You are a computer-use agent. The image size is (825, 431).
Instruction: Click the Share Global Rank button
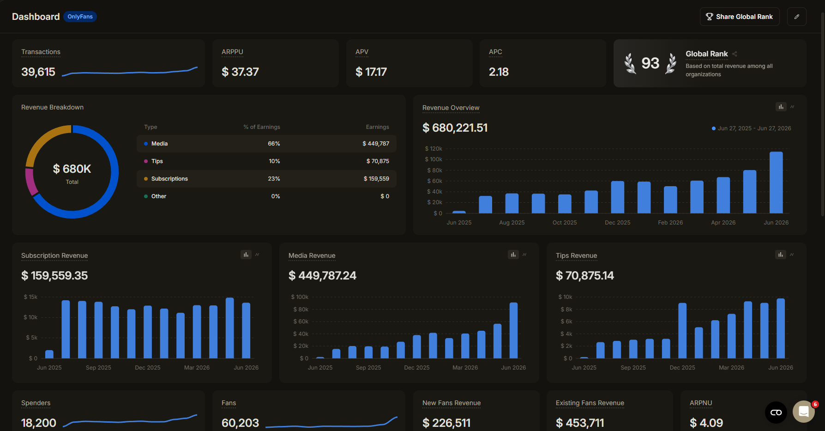point(740,17)
